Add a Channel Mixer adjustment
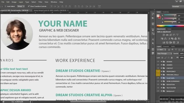This screenshot has height=103, width=184. click(176, 39)
